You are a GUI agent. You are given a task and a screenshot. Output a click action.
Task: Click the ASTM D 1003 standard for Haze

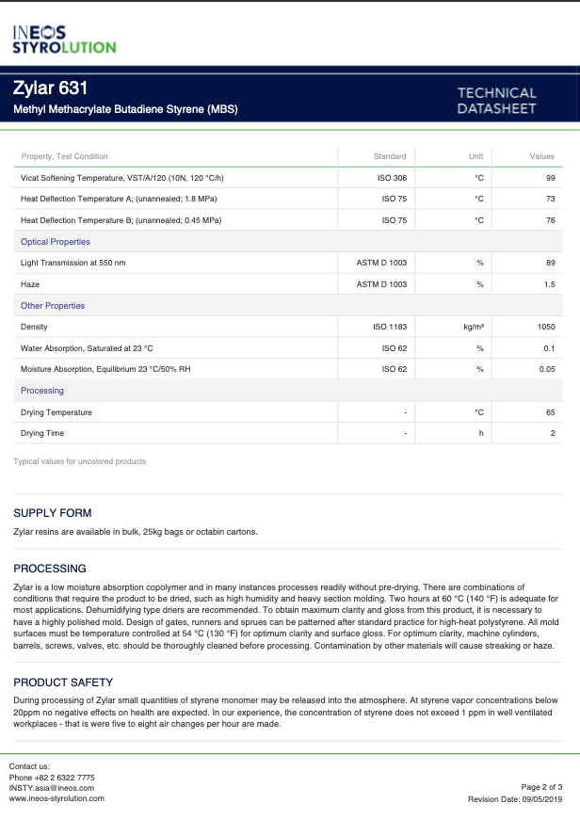pos(381,284)
